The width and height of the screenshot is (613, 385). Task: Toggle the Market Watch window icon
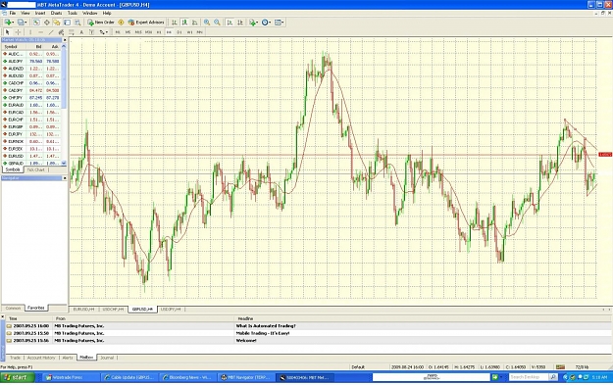click(x=36, y=23)
